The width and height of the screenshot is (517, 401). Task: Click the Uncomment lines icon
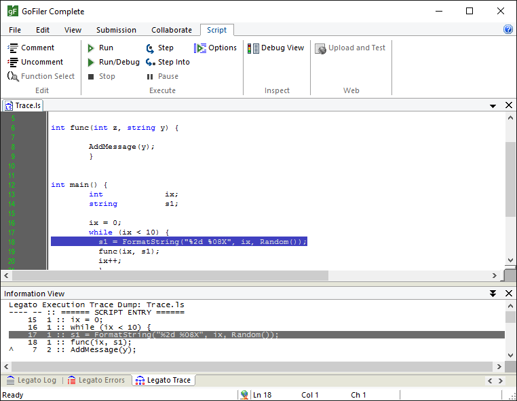(12, 62)
